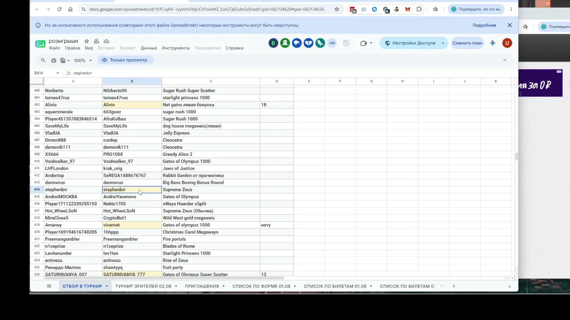Check cloud save status icon
This screenshot has width=570, height=320.
point(106,41)
